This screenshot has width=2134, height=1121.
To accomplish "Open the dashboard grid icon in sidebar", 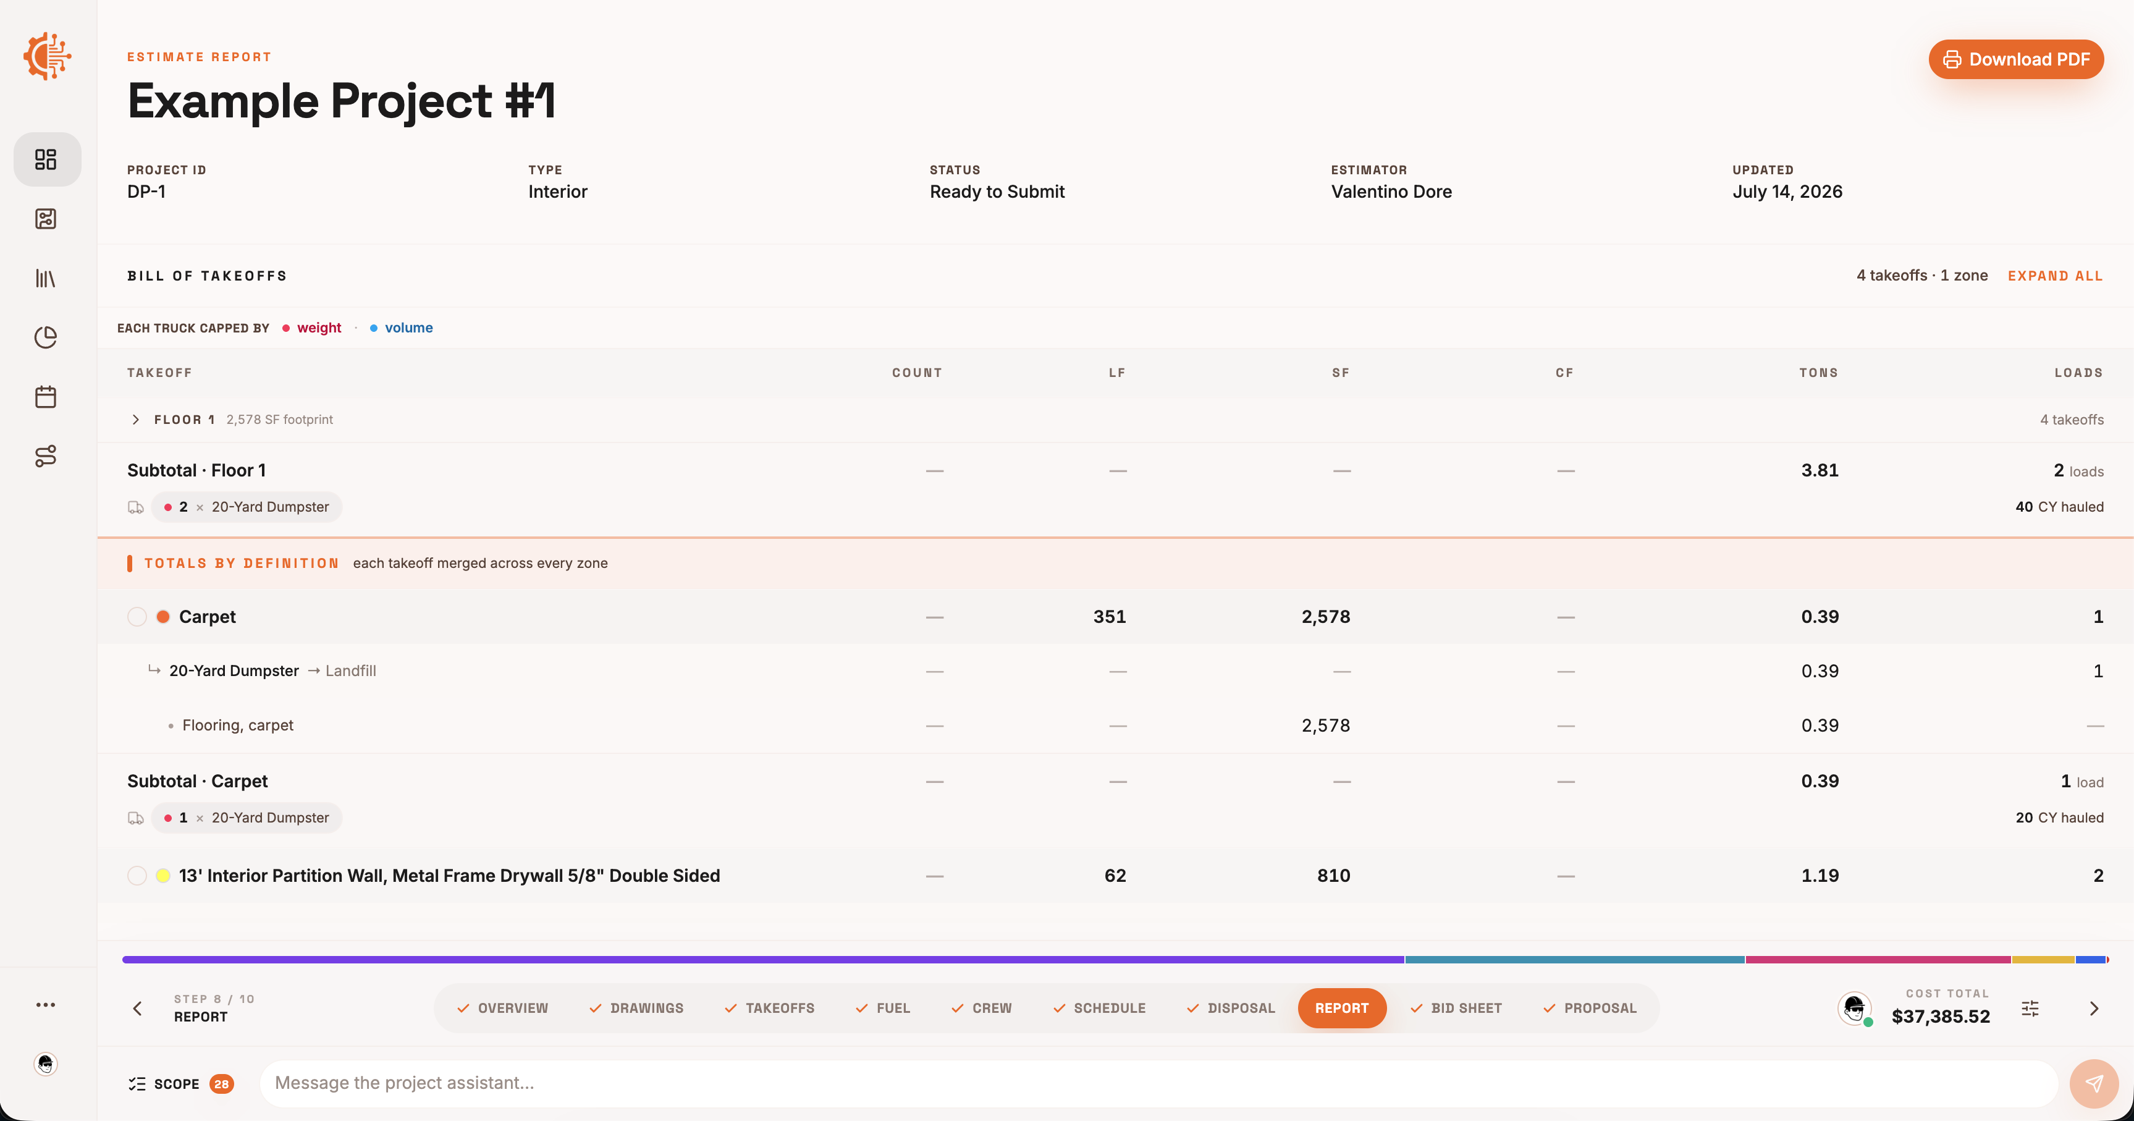I will [46, 159].
